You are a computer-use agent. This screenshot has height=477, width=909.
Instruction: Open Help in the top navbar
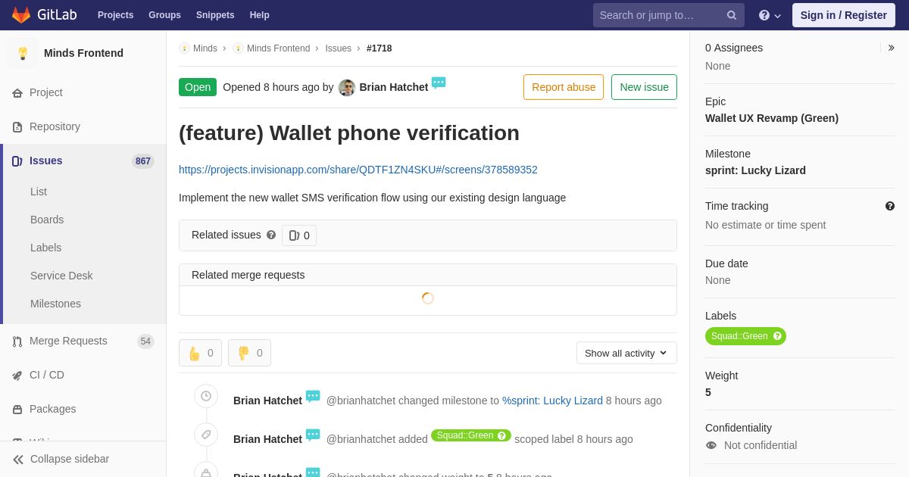click(260, 15)
